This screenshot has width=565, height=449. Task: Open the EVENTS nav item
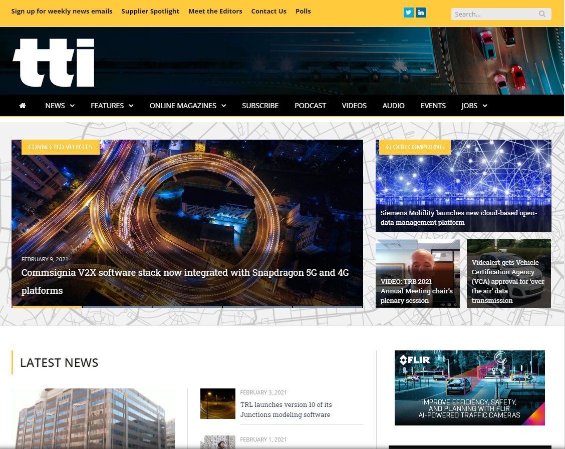pos(433,106)
